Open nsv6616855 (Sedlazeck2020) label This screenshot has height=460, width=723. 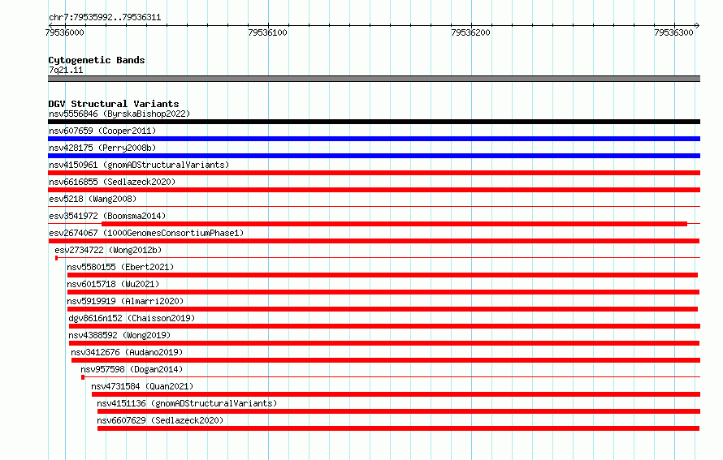pyautogui.click(x=112, y=182)
